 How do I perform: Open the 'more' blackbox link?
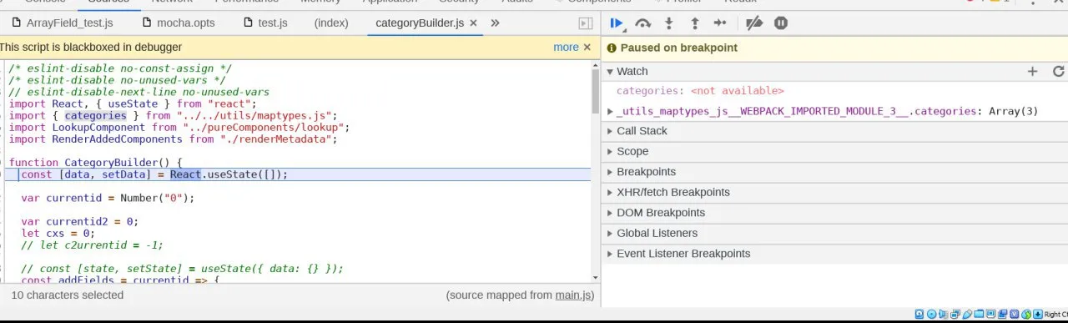tap(566, 48)
